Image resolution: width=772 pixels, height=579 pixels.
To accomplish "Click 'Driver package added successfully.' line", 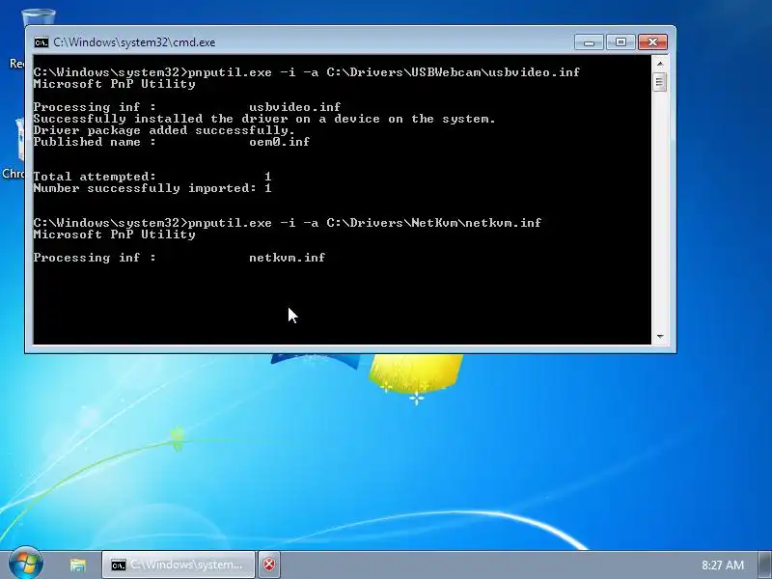I will [164, 130].
